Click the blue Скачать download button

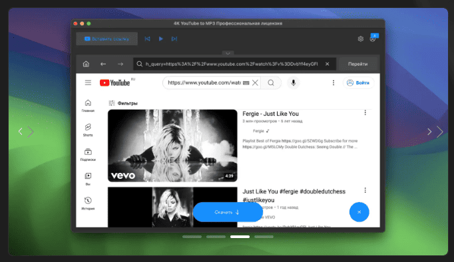tap(228, 212)
